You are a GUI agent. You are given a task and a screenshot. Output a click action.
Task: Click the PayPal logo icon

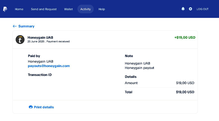coord(5,9)
